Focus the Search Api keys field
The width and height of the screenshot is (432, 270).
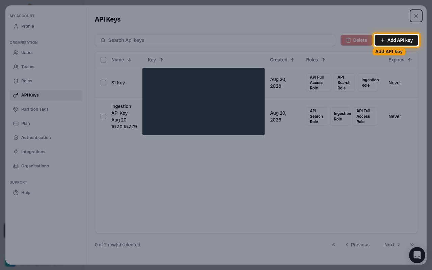[x=215, y=40]
